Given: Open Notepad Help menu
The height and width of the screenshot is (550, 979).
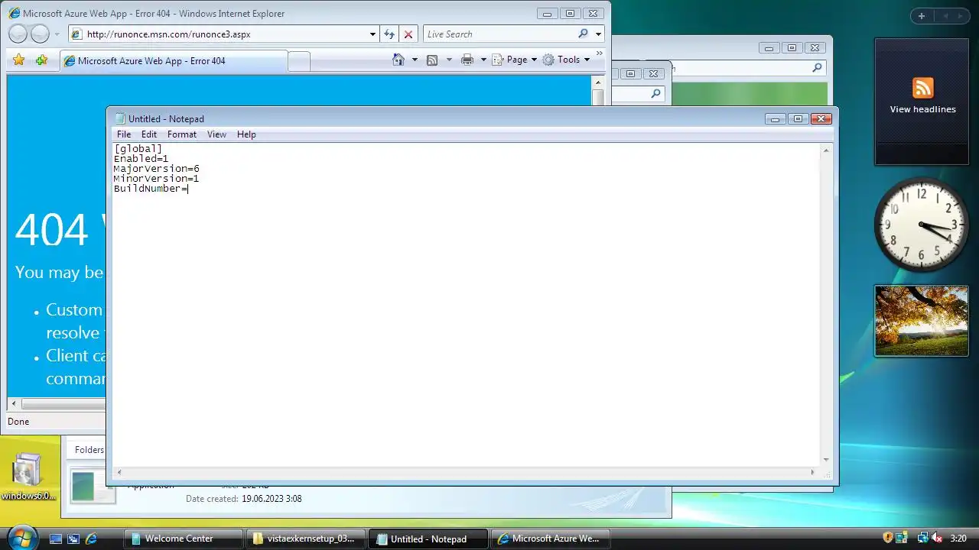Looking at the screenshot, I should tap(246, 134).
